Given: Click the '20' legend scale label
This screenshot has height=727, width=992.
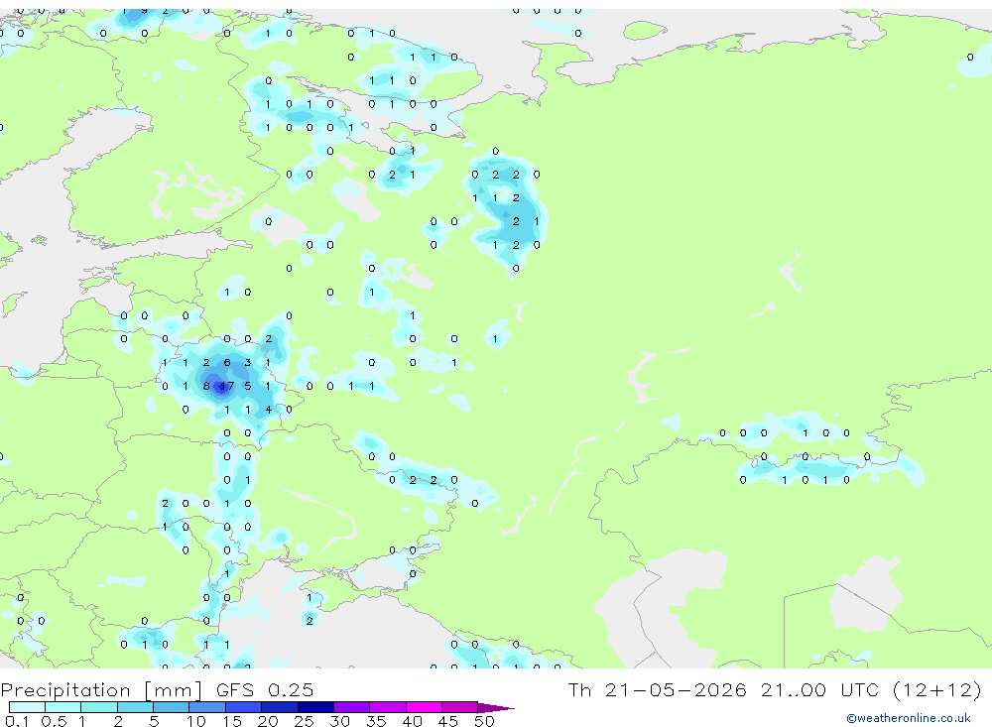Looking at the screenshot, I should tap(268, 721).
